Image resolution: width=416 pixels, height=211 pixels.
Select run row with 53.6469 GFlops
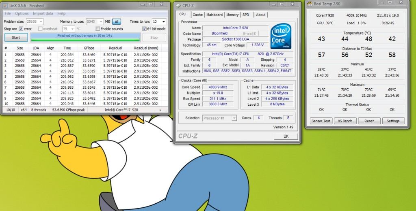pos(84,55)
